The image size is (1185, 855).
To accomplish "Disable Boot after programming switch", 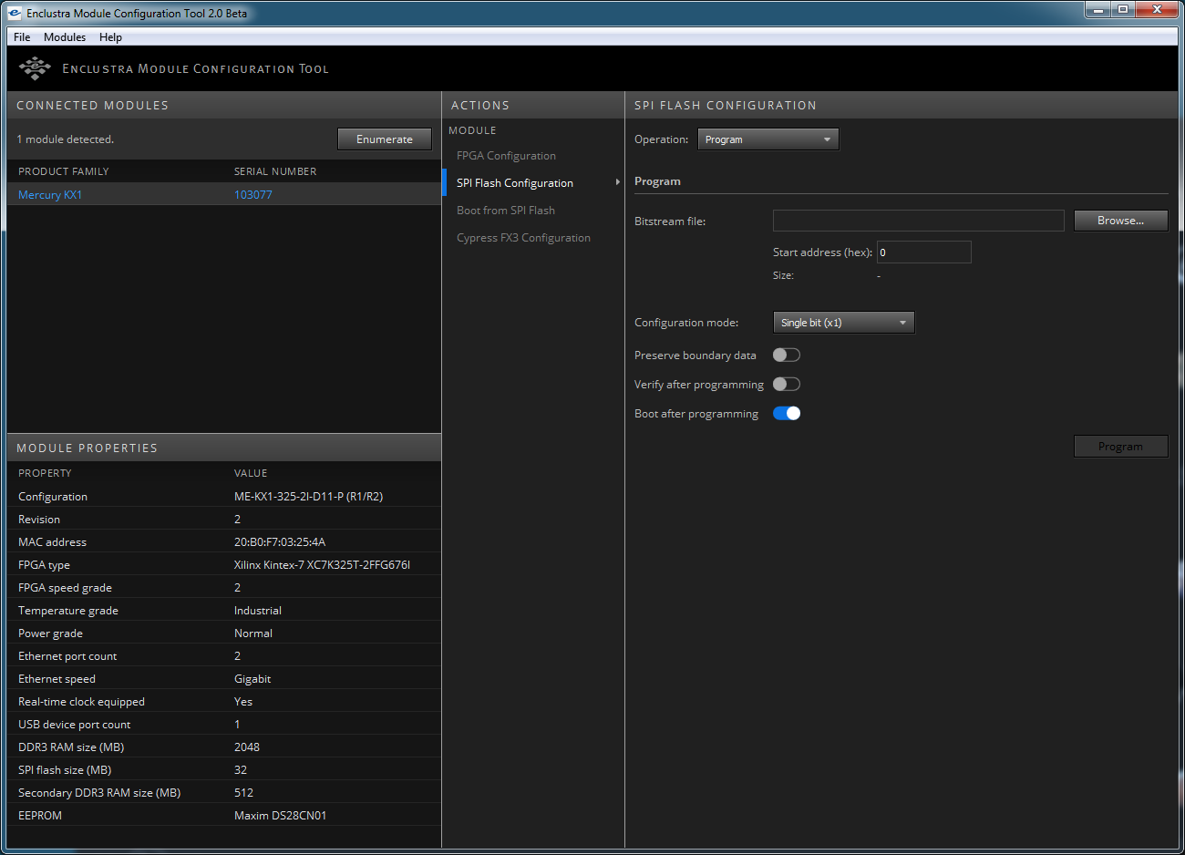I will tap(787, 413).
